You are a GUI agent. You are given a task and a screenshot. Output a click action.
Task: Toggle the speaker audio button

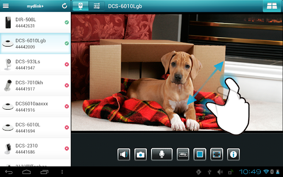tap(124, 154)
